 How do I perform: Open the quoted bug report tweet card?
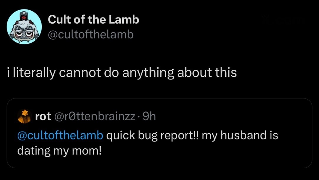pyautogui.click(x=159, y=133)
